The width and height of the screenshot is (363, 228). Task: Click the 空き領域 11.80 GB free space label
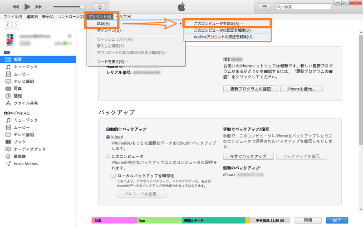point(270,220)
